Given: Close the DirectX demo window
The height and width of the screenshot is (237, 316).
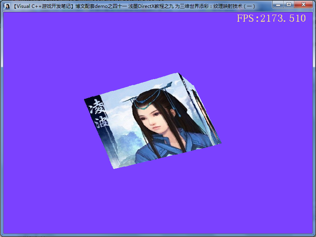Looking at the screenshot, I should [303, 4].
